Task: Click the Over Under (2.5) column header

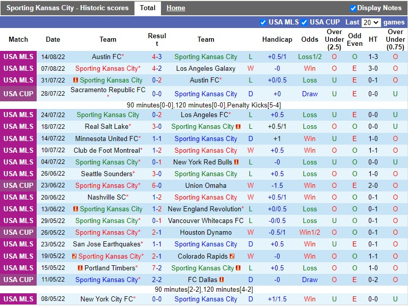Action: click(334, 40)
